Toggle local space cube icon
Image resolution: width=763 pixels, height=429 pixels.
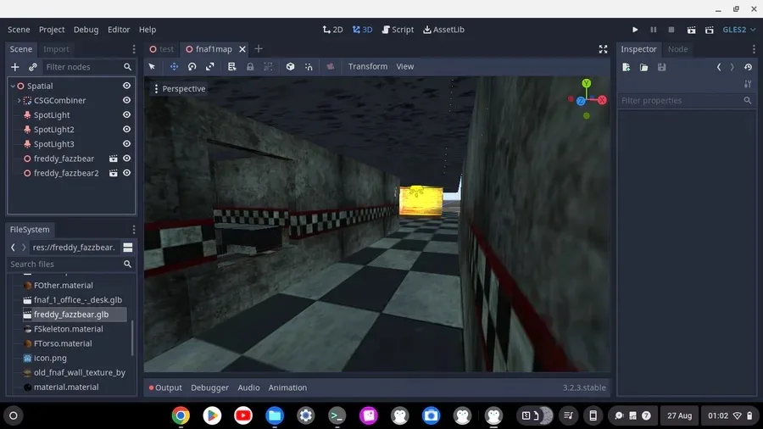[x=290, y=67]
